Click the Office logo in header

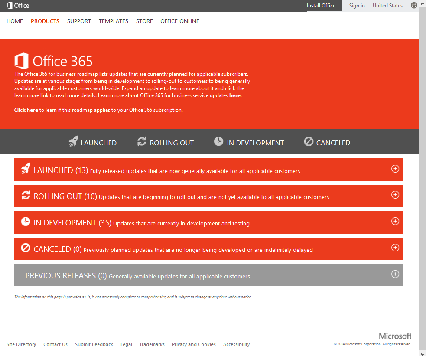[x=18, y=6]
